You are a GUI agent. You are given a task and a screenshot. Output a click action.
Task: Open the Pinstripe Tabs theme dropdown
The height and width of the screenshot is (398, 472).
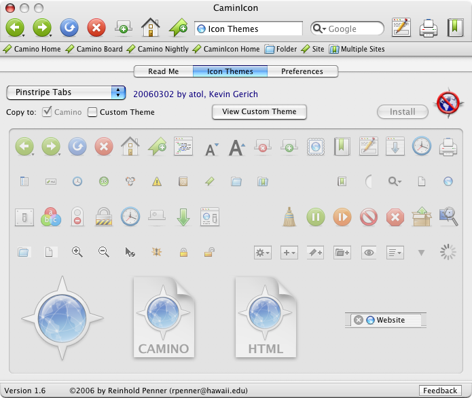[66, 92]
